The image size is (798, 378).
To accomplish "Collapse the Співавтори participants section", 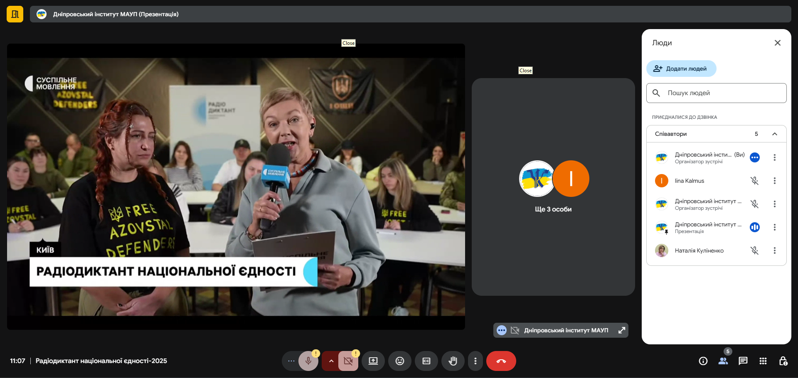I will pyautogui.click(x=774, y=134).
